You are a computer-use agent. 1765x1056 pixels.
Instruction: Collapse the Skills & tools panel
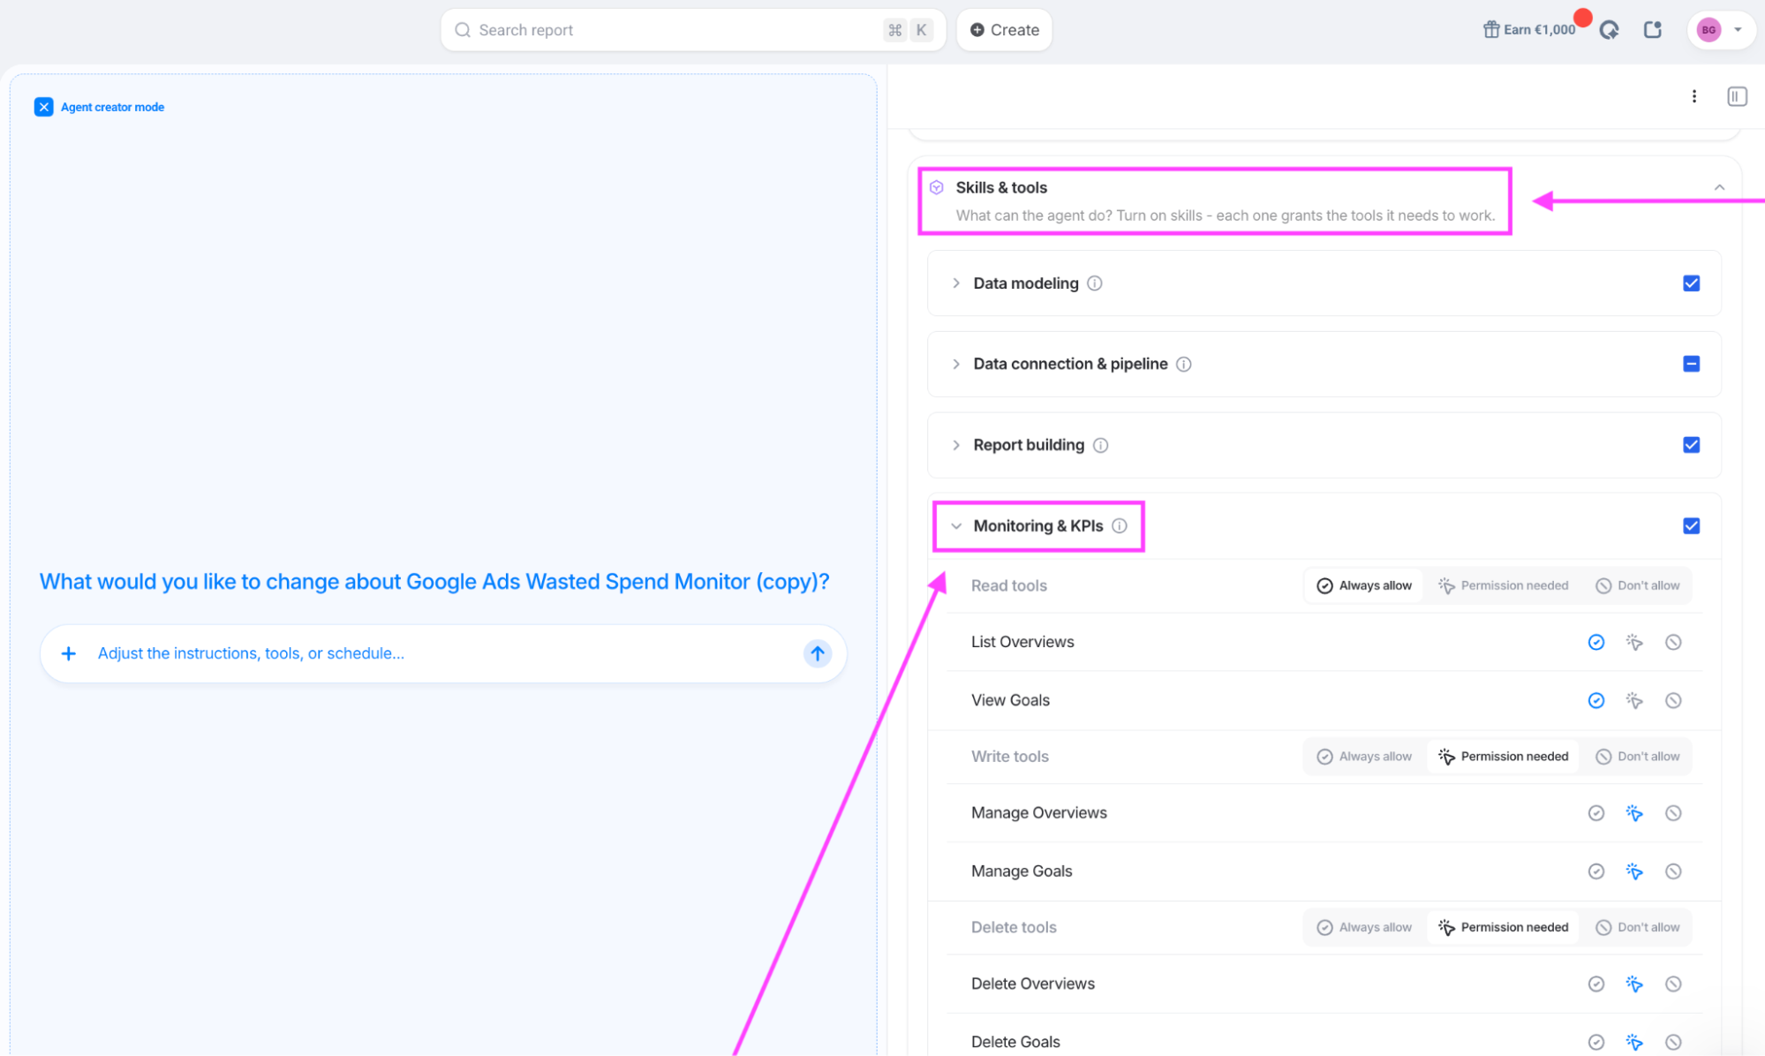click(1719, 187)
